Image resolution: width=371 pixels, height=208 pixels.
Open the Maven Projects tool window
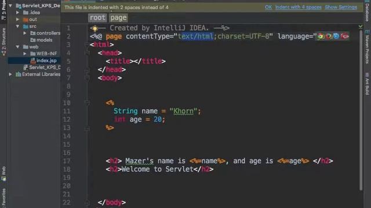pos(367,47)
